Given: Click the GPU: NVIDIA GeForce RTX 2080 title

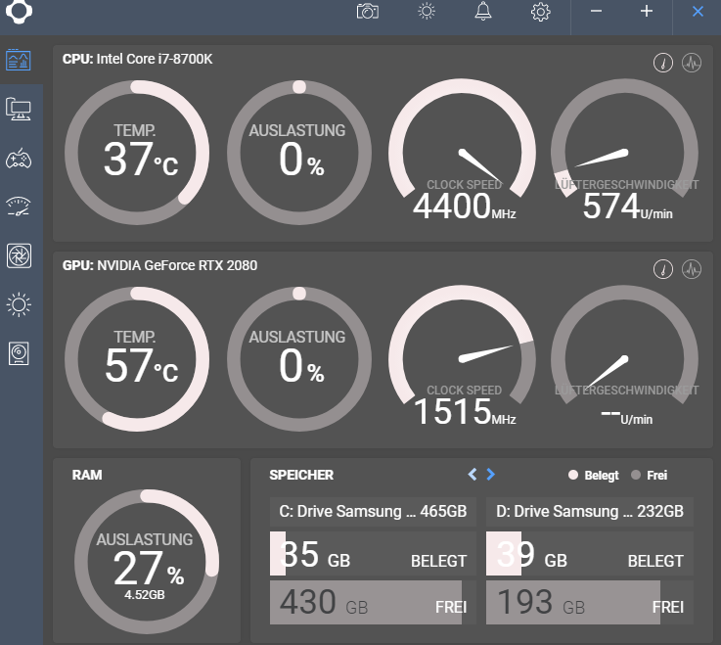Looking at the screenshot, I should pyautogui.click(x=159, y=265).
